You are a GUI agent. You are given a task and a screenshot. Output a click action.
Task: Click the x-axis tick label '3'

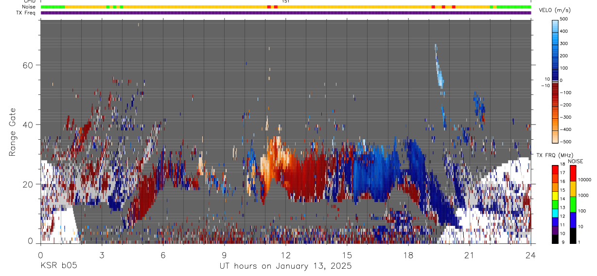102,255
